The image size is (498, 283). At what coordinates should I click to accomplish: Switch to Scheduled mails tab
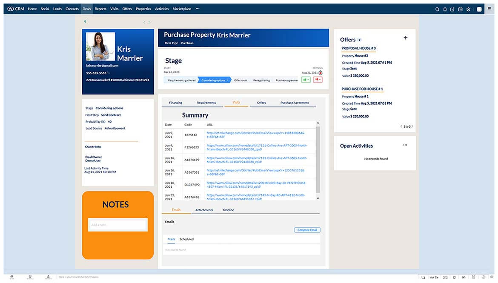click(x=186, y=239)
